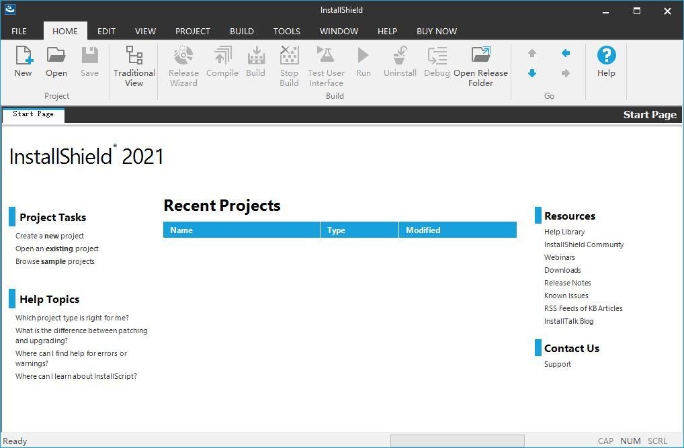Launch the Release Wizard
The height and width of the screenshot is (448, 684).
(x=183, y=66)
